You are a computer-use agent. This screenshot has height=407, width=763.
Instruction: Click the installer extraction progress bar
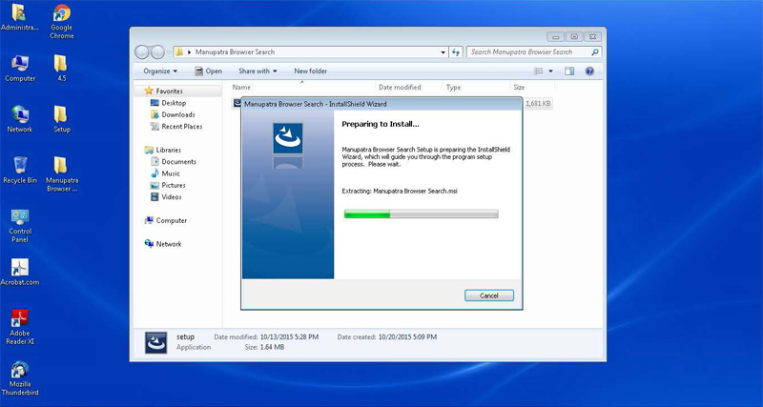(x=421, y=214)
